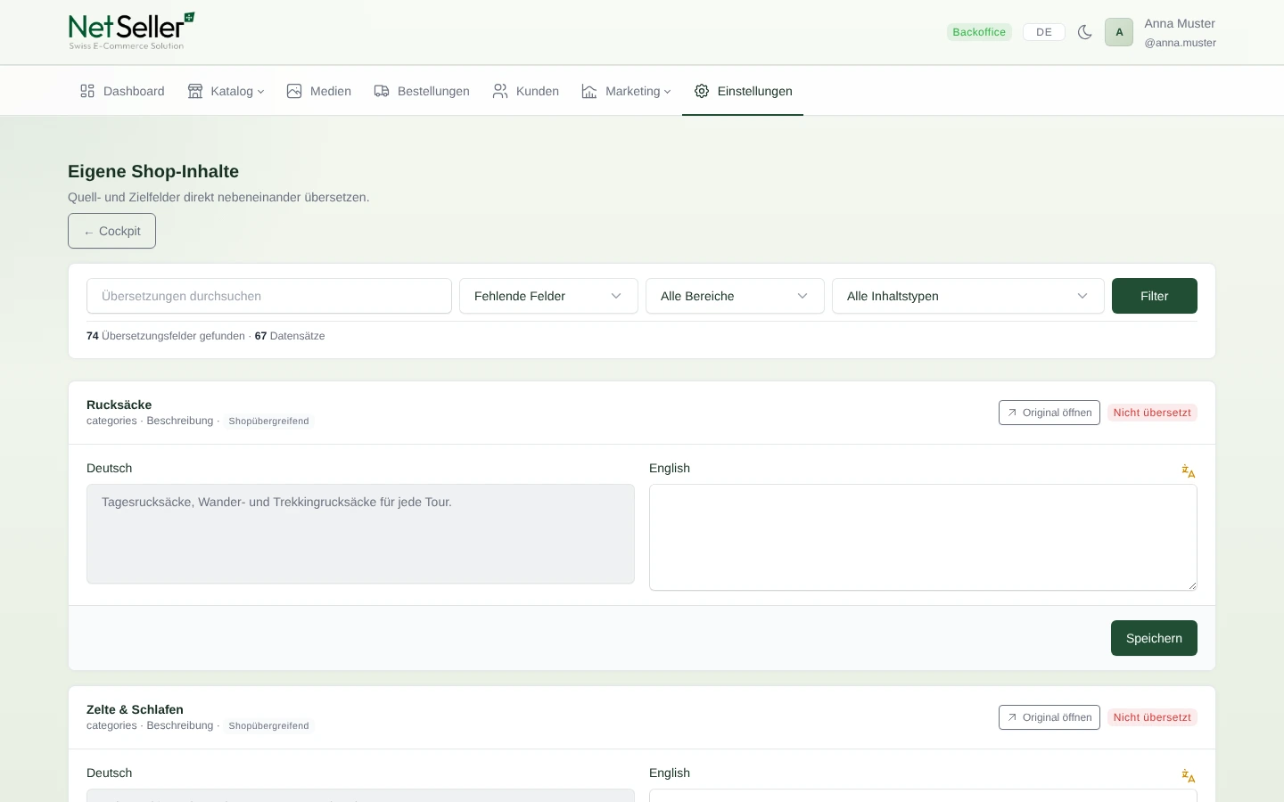
Task: Open the Alle Inhaltstypen dropdown
Action: pos(968,296)
